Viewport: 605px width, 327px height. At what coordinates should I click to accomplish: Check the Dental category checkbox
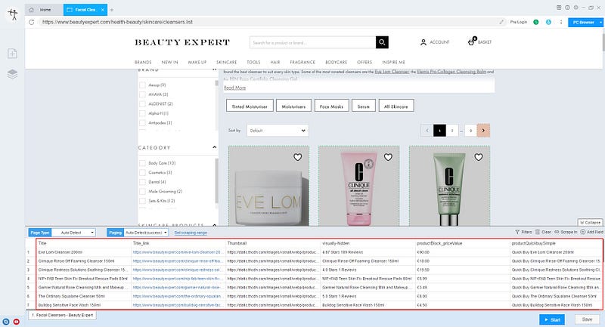click(x=142, y=182)
